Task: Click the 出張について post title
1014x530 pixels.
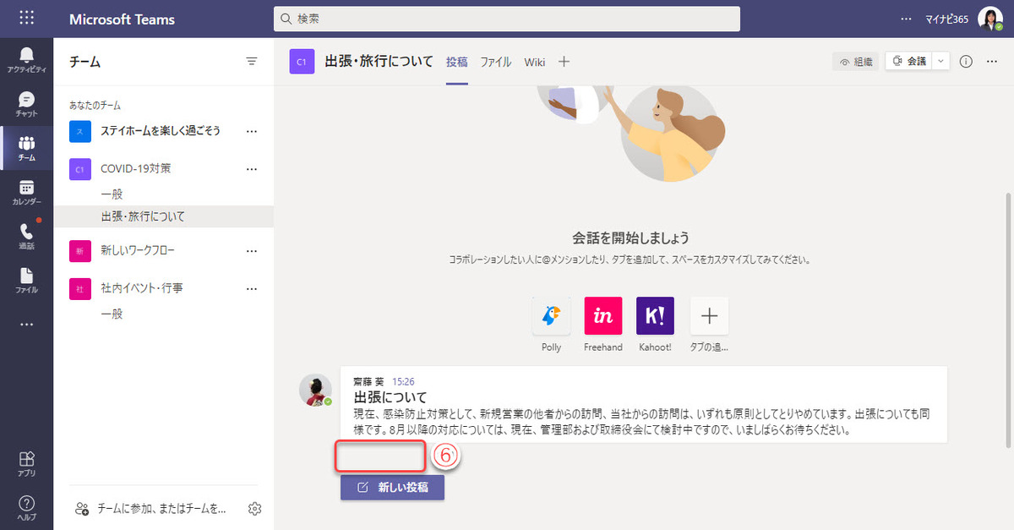Action: [390, 397]
